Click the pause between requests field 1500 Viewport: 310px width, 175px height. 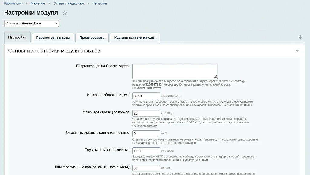point(146,151)
